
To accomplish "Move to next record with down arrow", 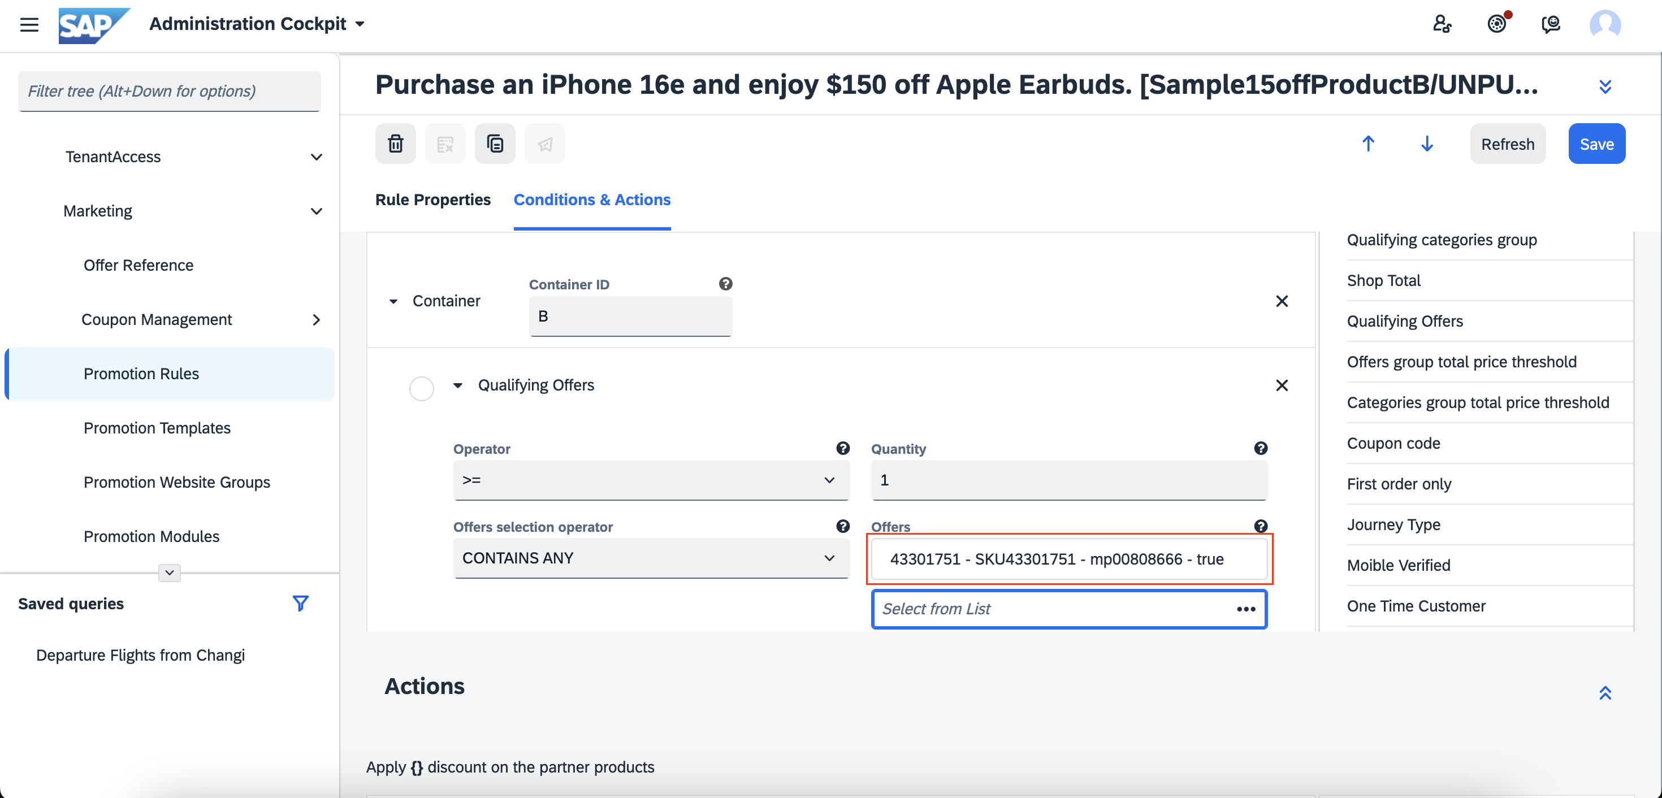I will tap(1426, 143).
